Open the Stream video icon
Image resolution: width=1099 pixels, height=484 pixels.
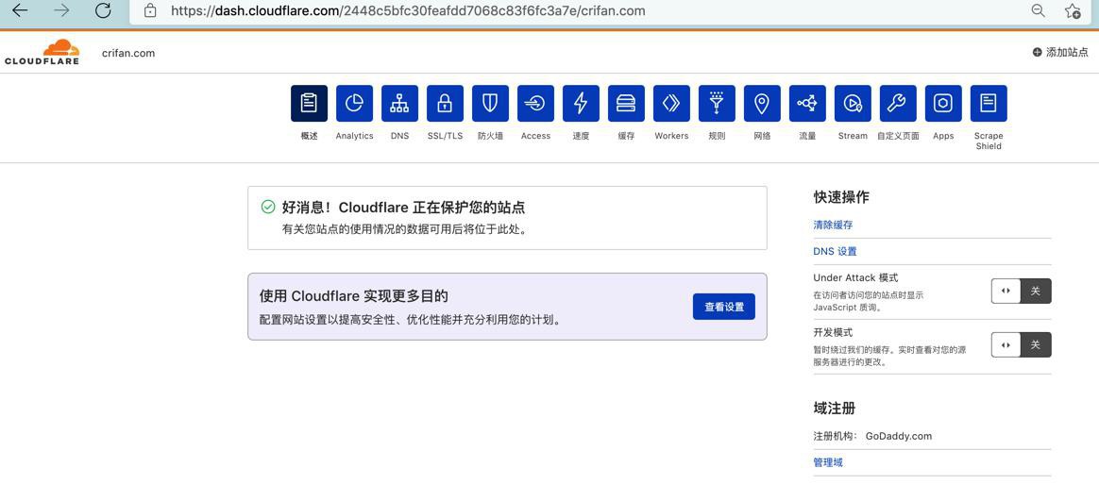point(853,104)
